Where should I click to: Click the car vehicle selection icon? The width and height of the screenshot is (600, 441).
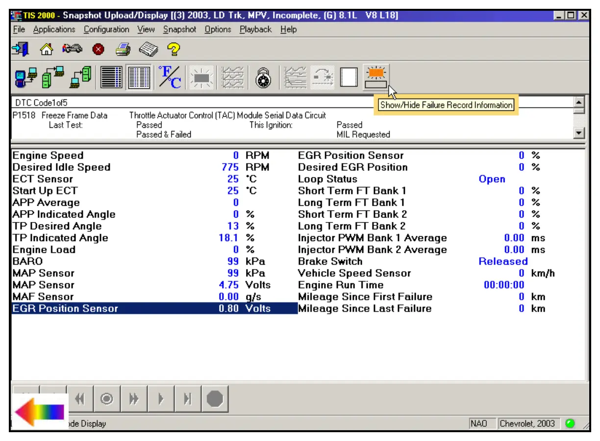72,49
